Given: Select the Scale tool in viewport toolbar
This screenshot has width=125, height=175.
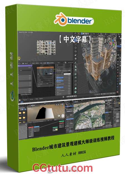Looking at the screenshot, I should pyautogui.click(x=76, y=55).
